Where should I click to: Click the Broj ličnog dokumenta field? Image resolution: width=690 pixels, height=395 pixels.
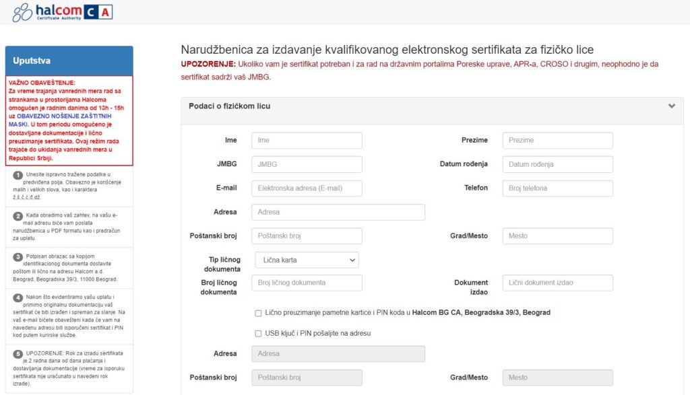click(307, 283)
